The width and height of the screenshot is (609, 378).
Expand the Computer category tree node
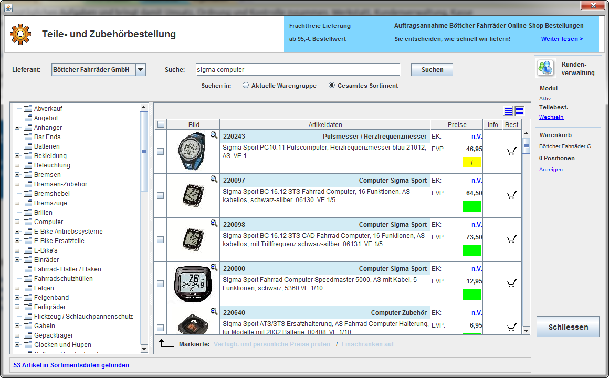(x=17, y=222)
